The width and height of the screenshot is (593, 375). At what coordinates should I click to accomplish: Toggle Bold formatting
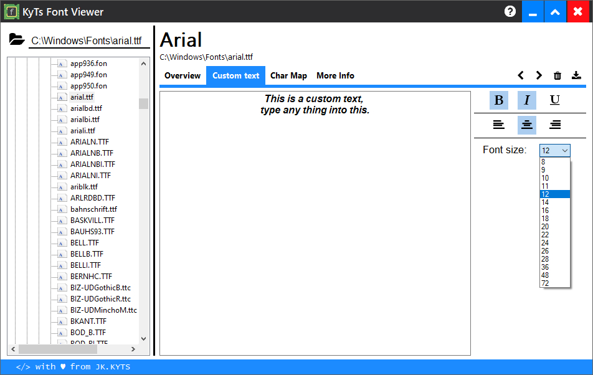click(499, 100)
